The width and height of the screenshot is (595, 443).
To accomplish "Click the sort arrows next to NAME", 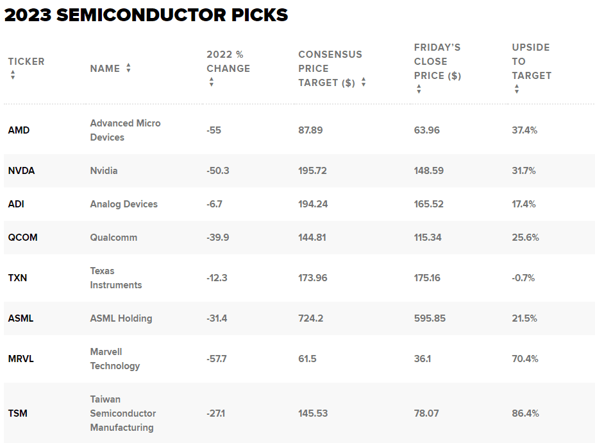I will [x=128, y=68].
